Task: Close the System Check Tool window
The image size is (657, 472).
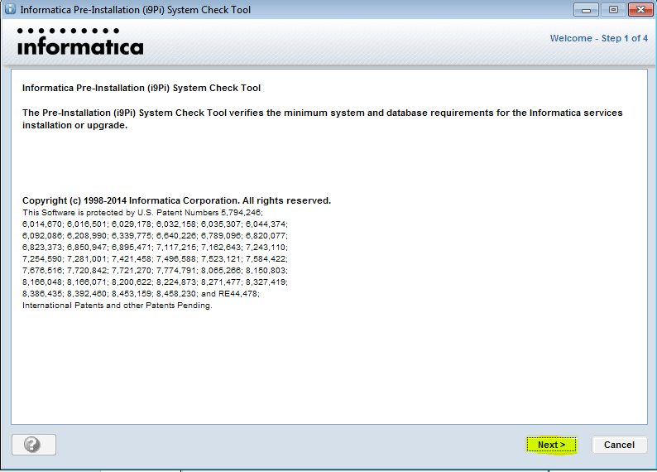Action: (640, 10)
